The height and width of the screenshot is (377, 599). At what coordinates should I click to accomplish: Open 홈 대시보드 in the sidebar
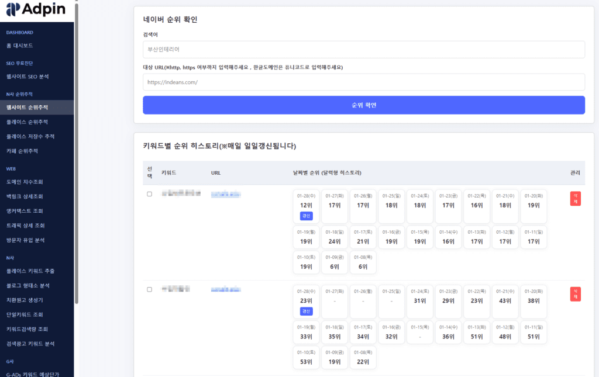(x=19, y=46)
